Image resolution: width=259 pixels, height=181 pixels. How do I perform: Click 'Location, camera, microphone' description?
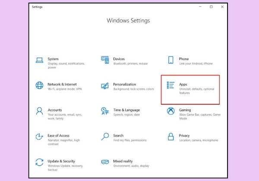click(x=199, y=140)
